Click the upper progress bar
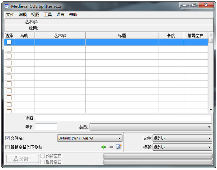This screenshot has height=170, width=217. pos(158,156)
